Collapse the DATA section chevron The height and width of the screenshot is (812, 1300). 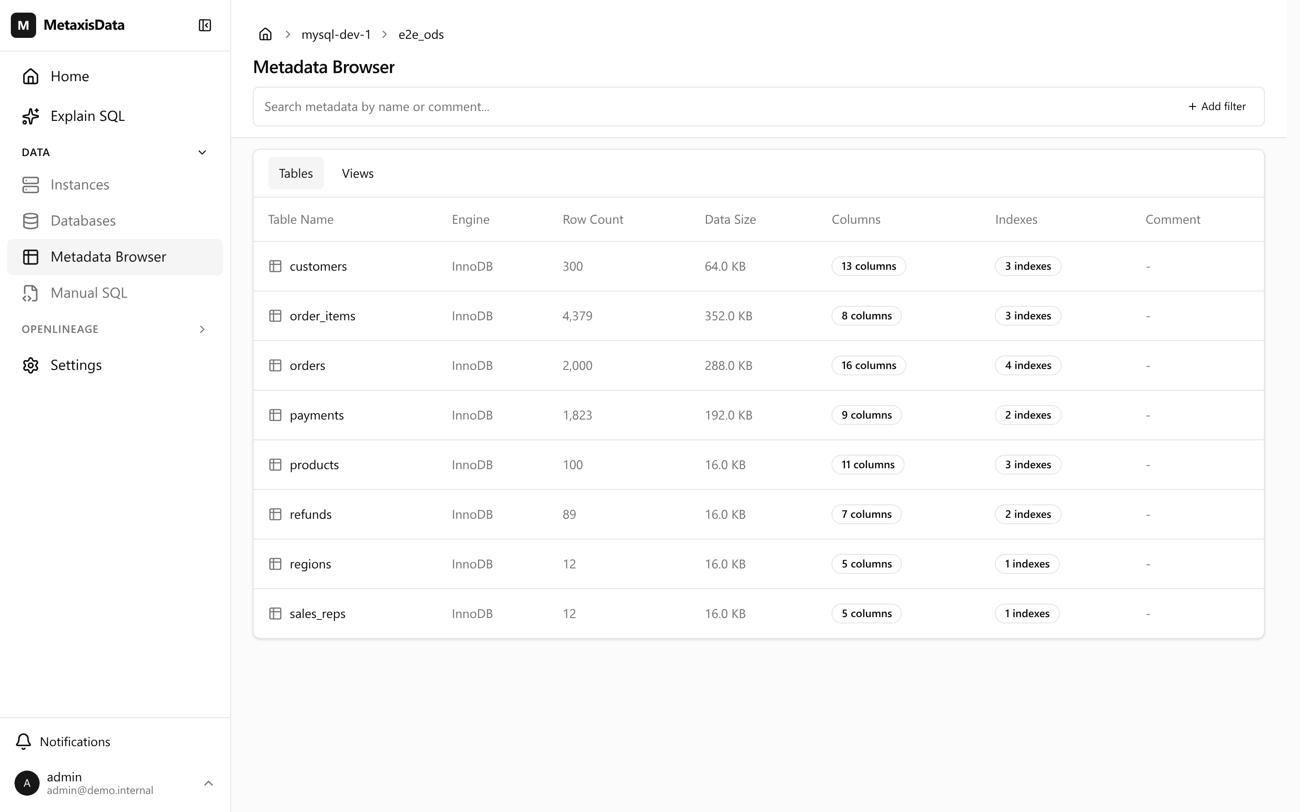coord(203,152)
